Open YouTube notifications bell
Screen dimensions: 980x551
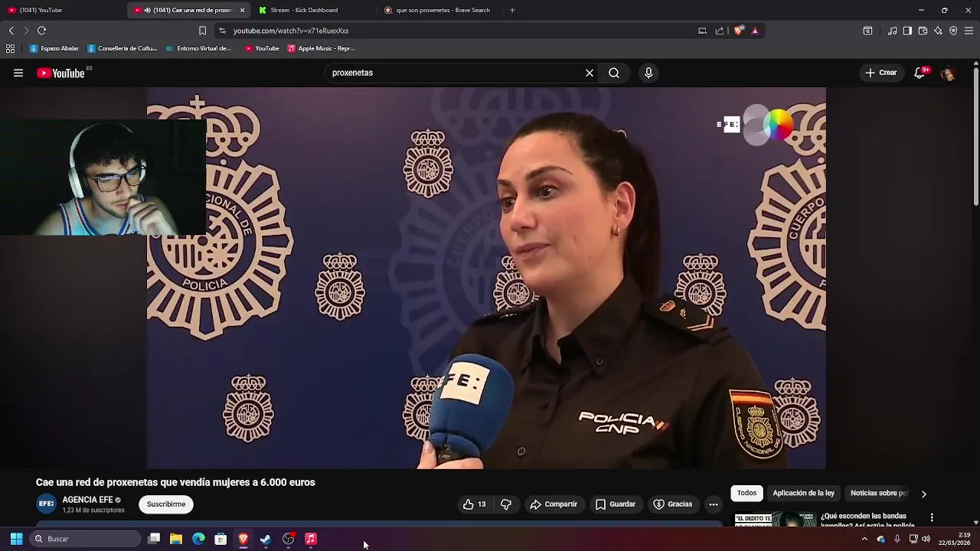[x=920, y=73]
